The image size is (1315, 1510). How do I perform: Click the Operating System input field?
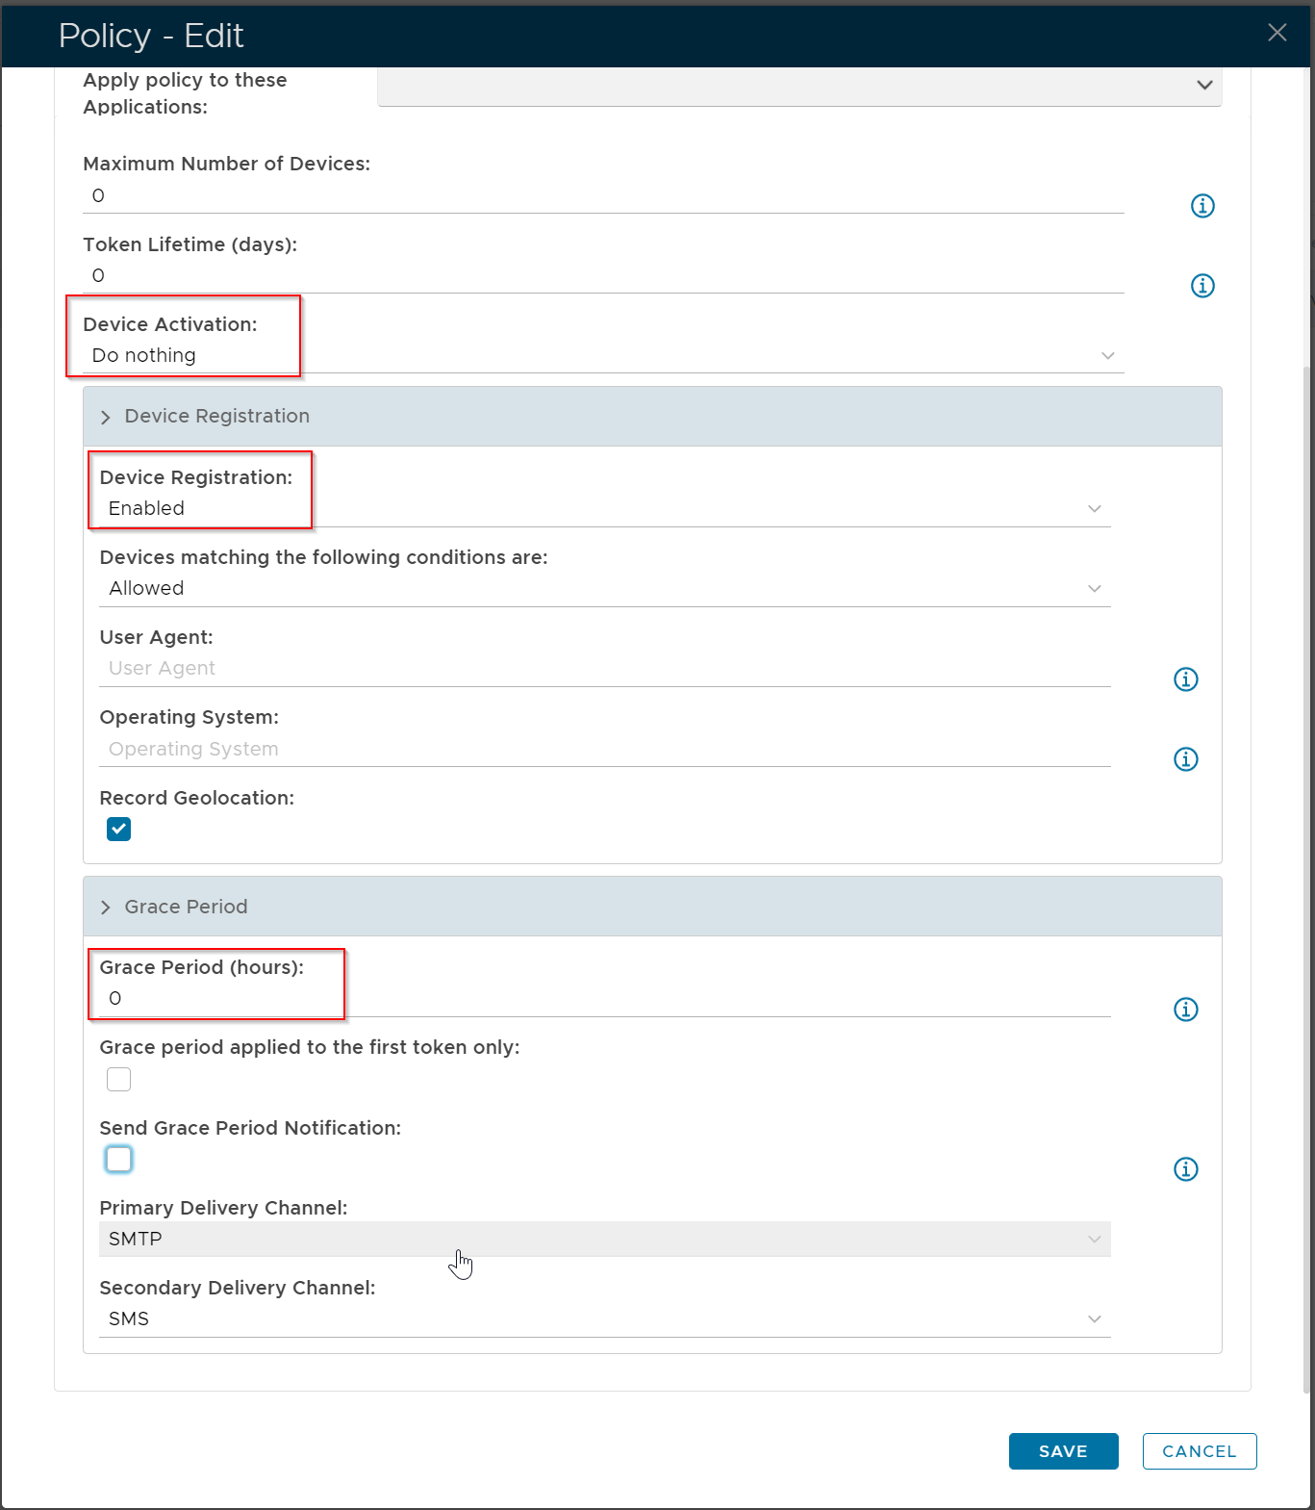(x=604, y=750)
